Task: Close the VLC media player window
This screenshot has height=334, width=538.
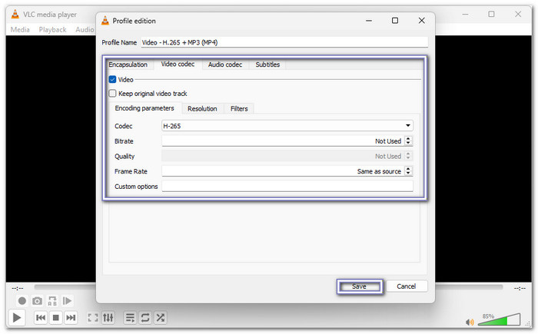Action: point(518,14)
